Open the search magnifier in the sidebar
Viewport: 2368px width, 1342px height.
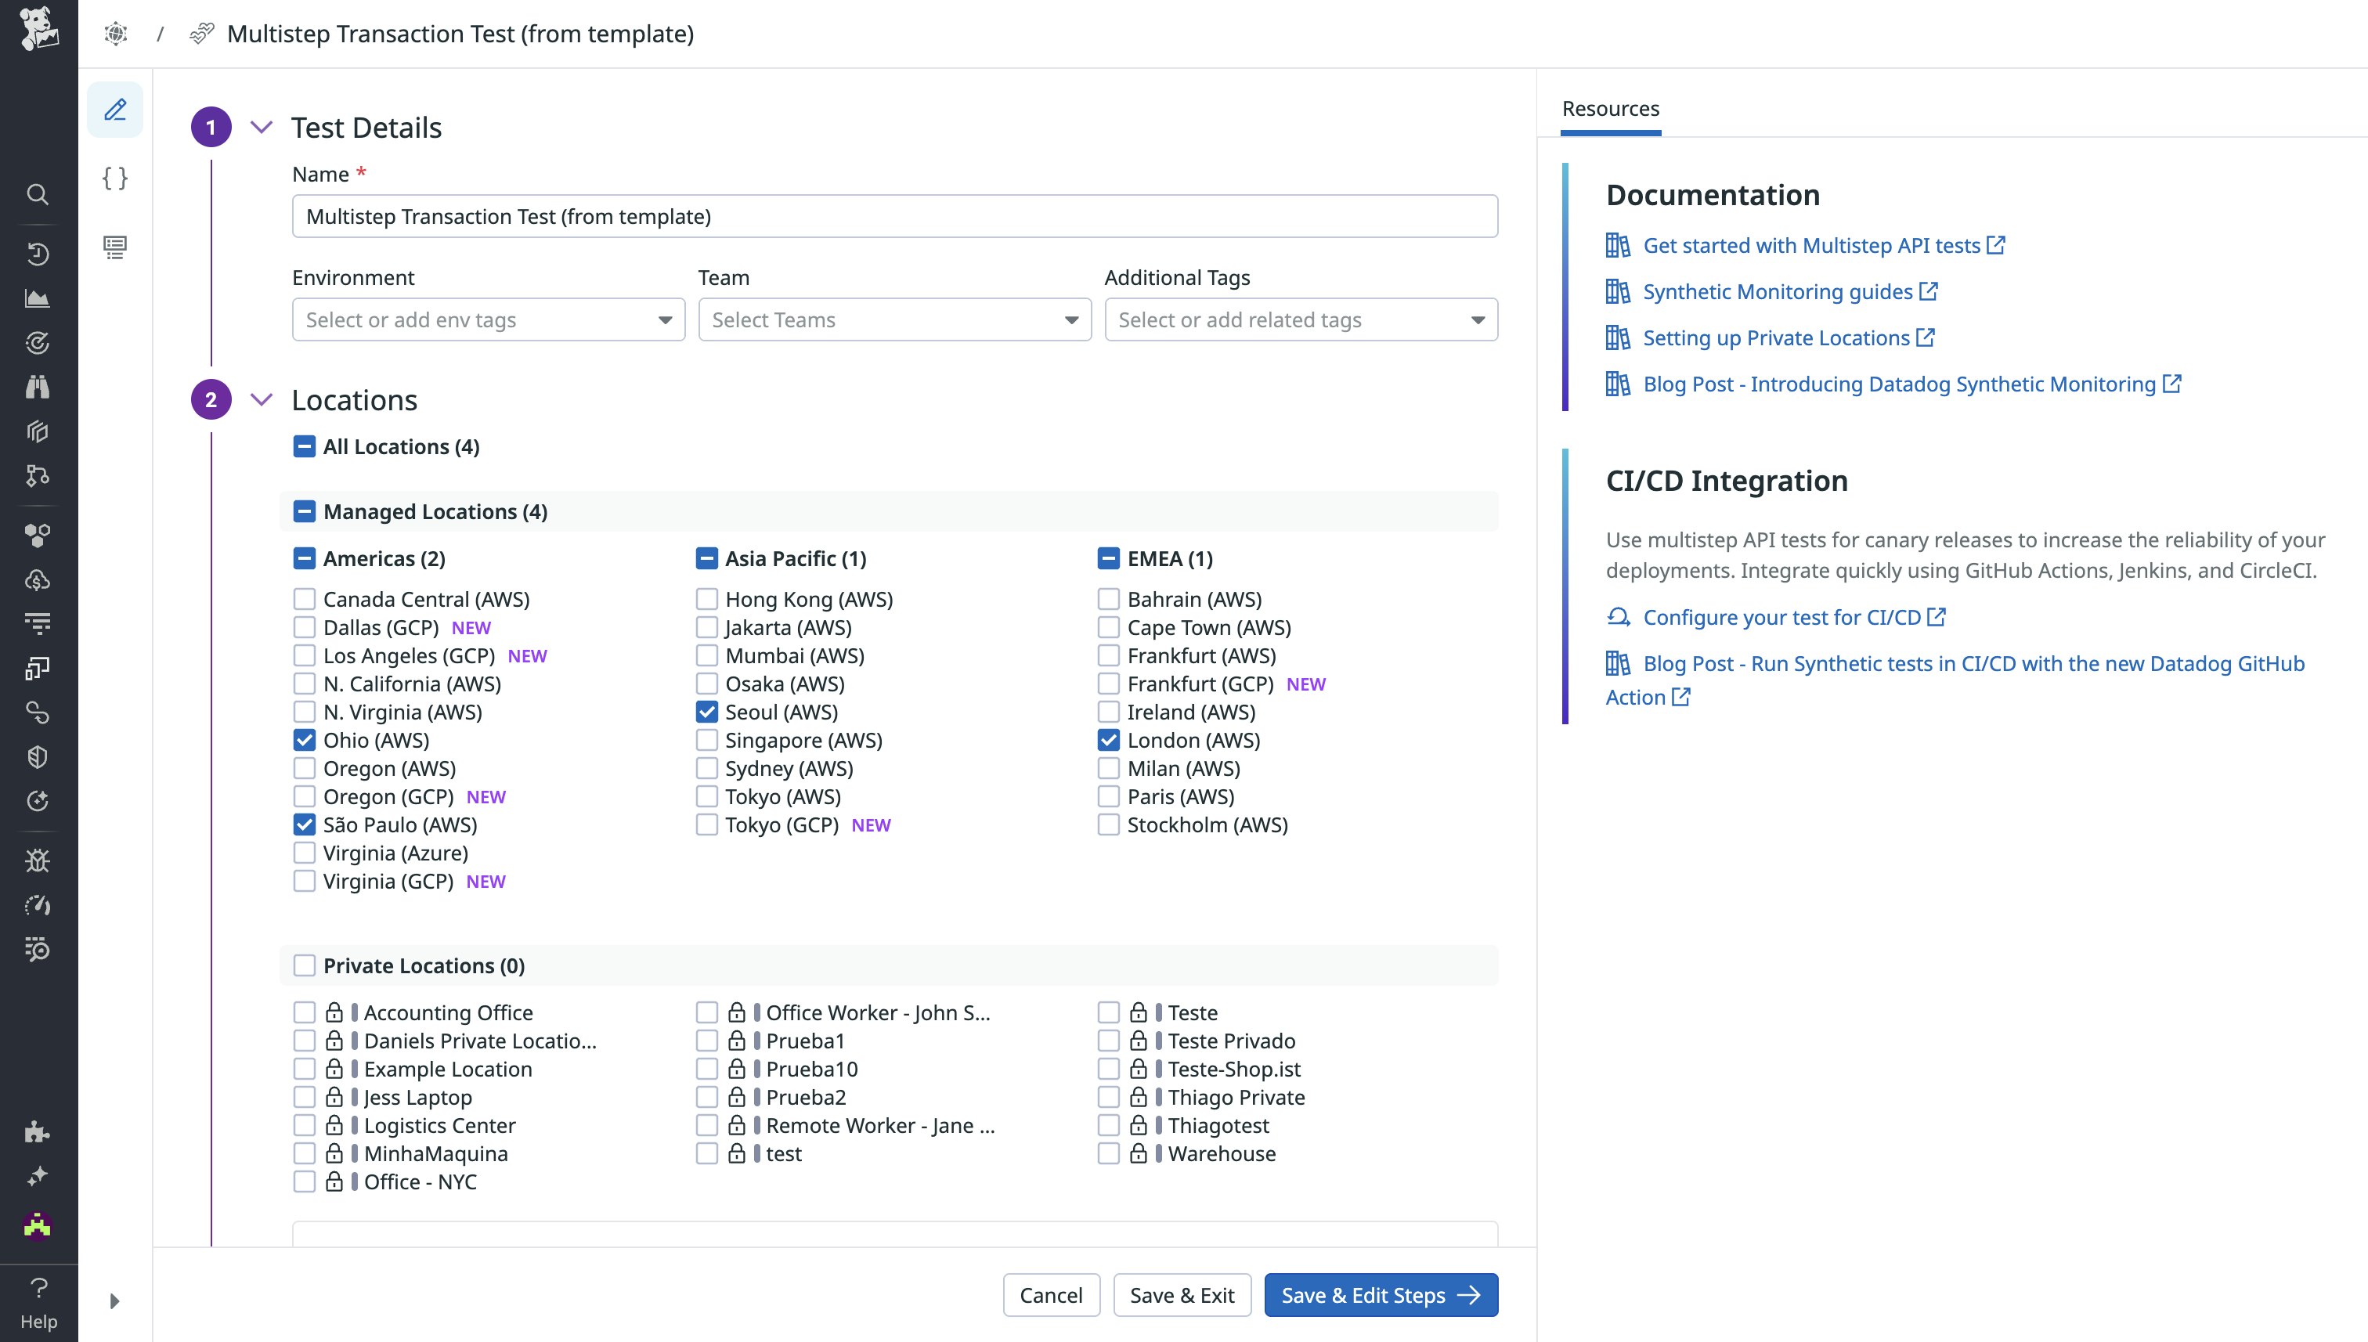[38, 194]
